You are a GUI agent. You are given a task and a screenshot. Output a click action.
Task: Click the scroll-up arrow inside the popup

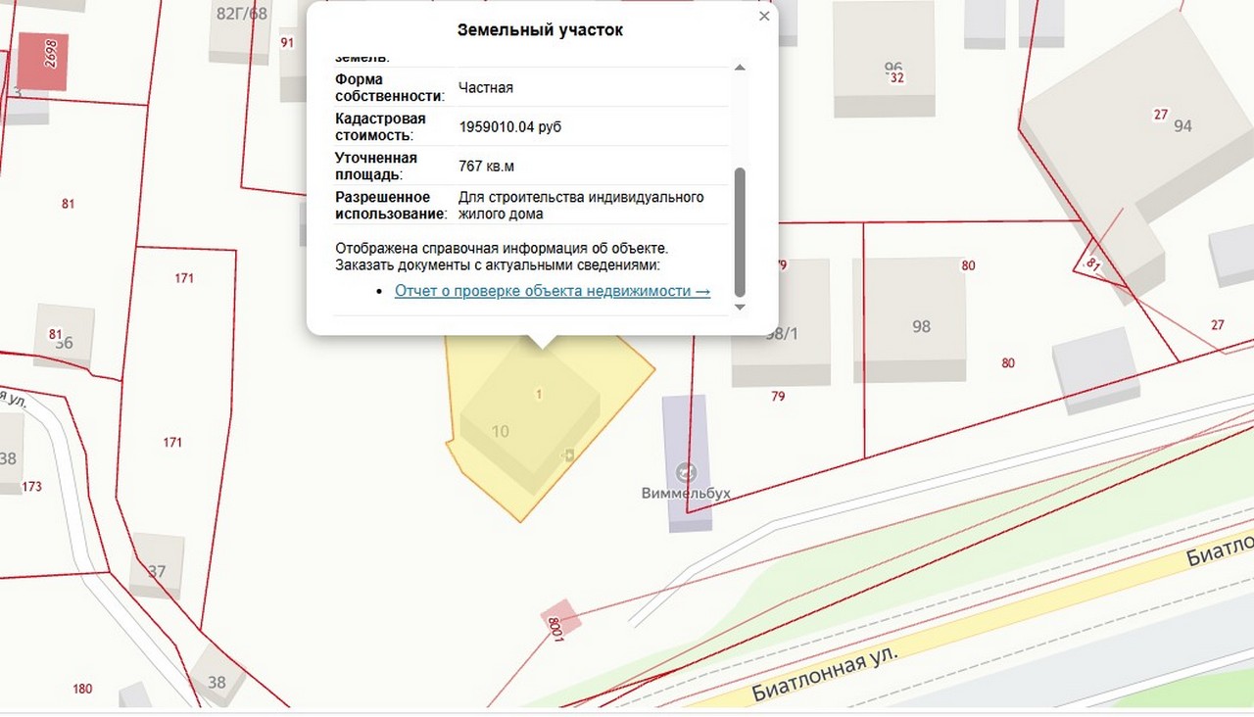[x=740, y=66]
